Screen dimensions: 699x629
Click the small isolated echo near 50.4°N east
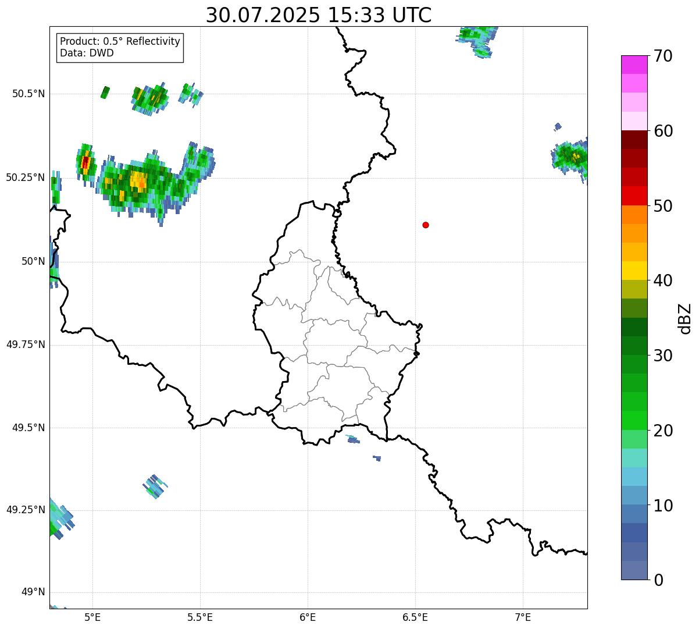(x=558, y=126)
